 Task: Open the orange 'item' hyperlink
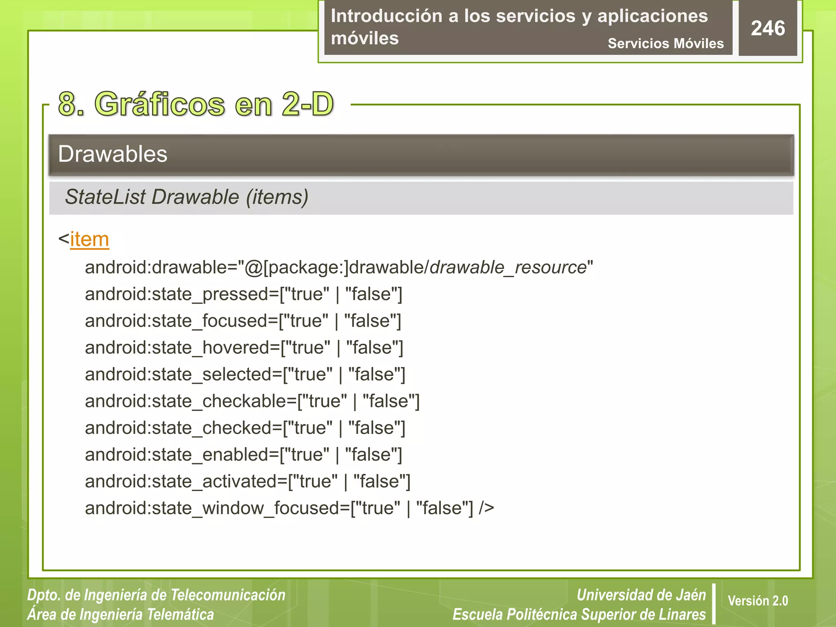pos(89,239)
